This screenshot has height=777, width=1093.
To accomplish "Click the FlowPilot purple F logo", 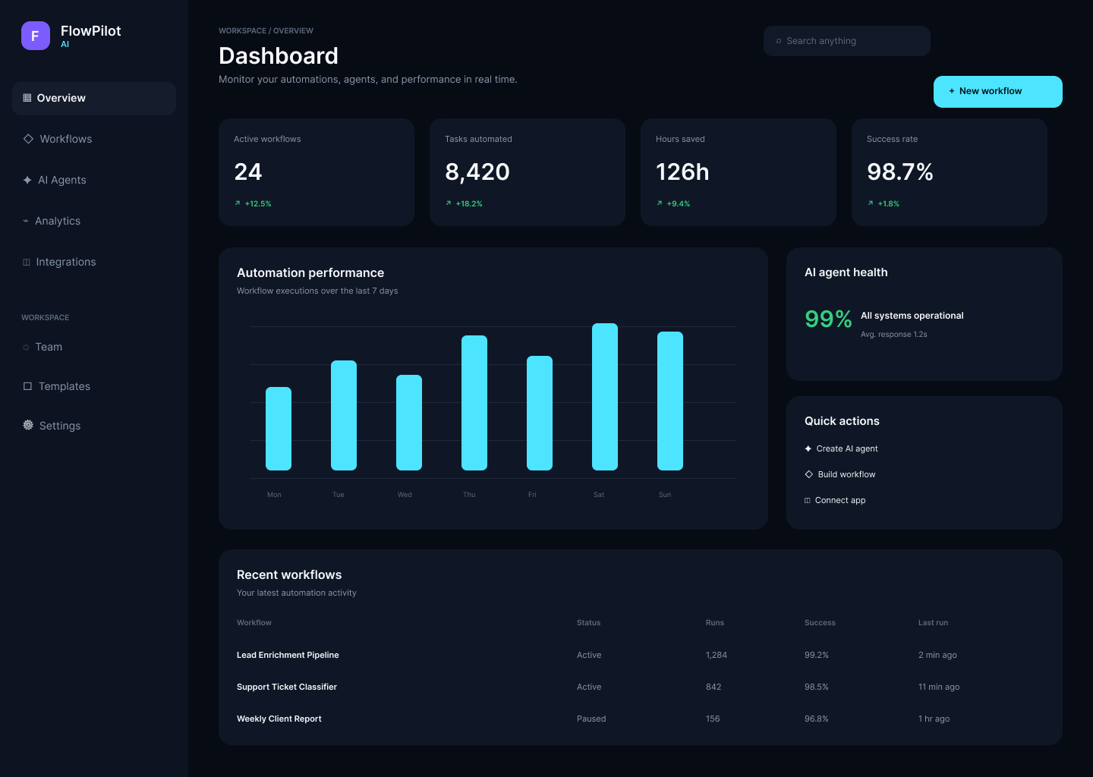I will pos(36,36).
